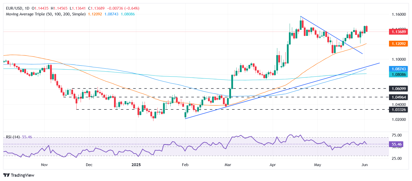Select the EUR/USD symbol title
The width and height of the screenshot is (412, 181).
tap(14, 8)
